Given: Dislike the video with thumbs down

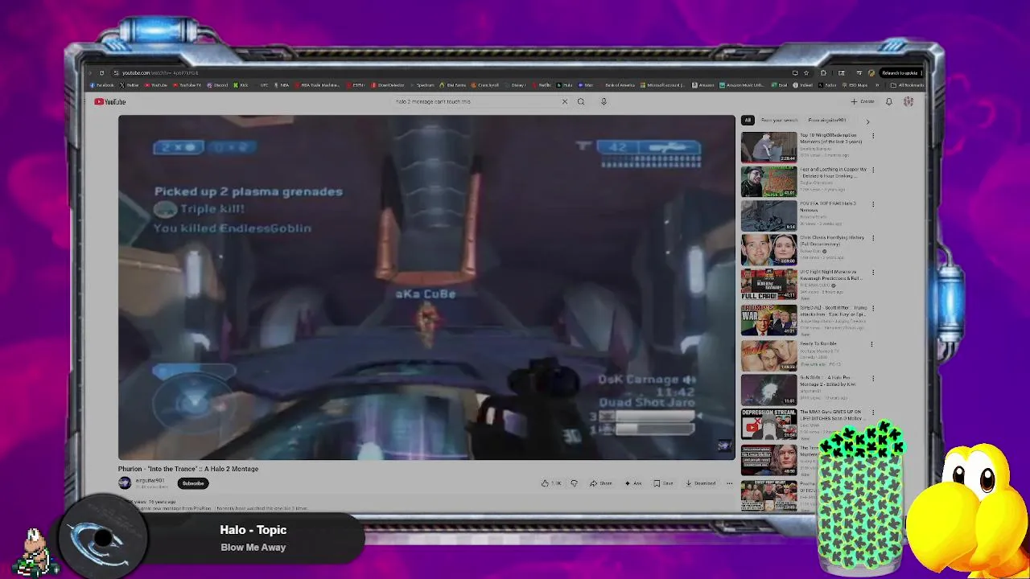Looking at the screenshot, I should (574, 483).
